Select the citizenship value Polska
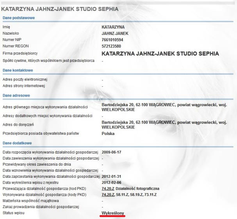The height and width of the screenshot is (219, 237). tap(108, 133)
